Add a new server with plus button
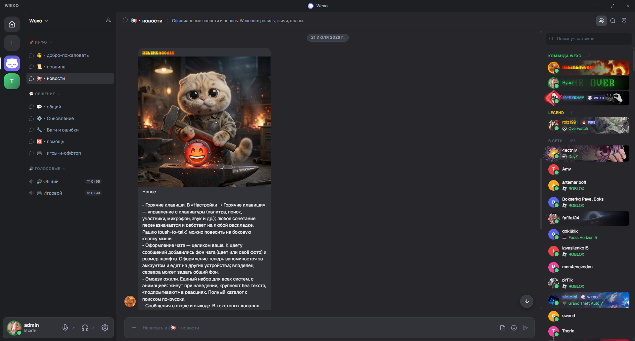 pyautogui.click(x=12, y=43)
